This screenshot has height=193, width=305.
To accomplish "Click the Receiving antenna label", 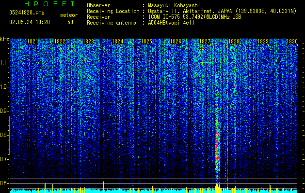I will (x=112, y=23).
